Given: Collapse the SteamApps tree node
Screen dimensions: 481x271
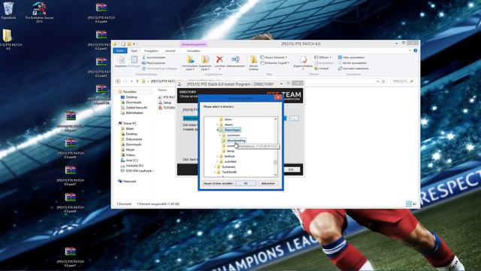Looking at the screenshot, I should point(217,130).
